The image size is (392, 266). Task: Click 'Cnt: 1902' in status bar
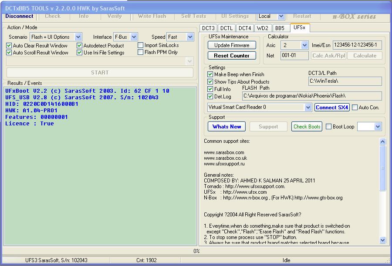(x=146, y=260)
